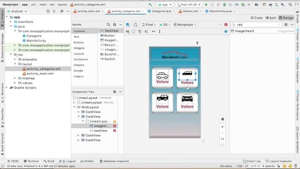300x169 pixels.
Task: Open activity_main.xml in the project tree
Action: (x=40, y=73)
